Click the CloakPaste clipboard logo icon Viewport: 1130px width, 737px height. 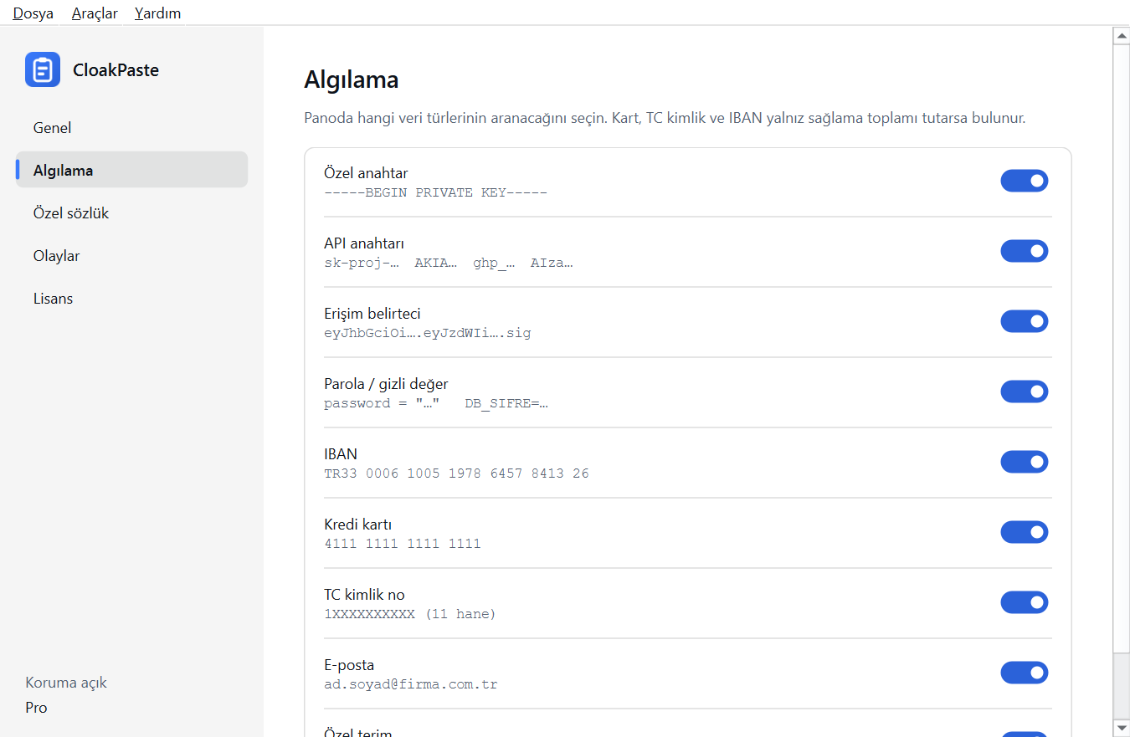(x=43, y=69)
